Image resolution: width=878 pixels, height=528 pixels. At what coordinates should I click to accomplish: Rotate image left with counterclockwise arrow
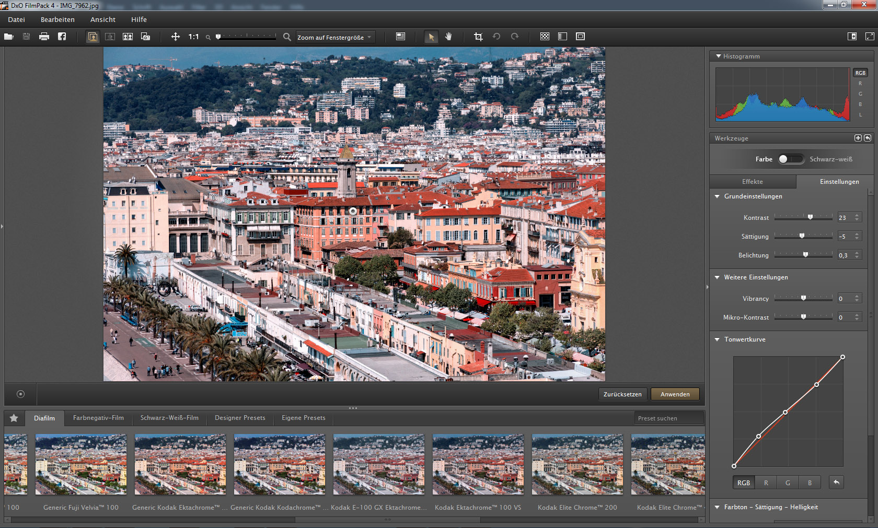coord(496,37)
